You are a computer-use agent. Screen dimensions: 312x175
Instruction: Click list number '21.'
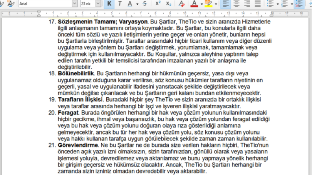click(52, 145)
